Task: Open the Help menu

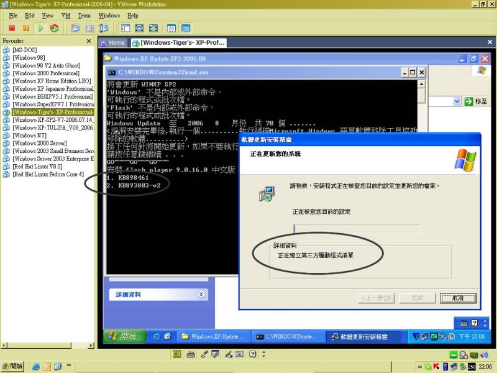Action: [133, 16]
